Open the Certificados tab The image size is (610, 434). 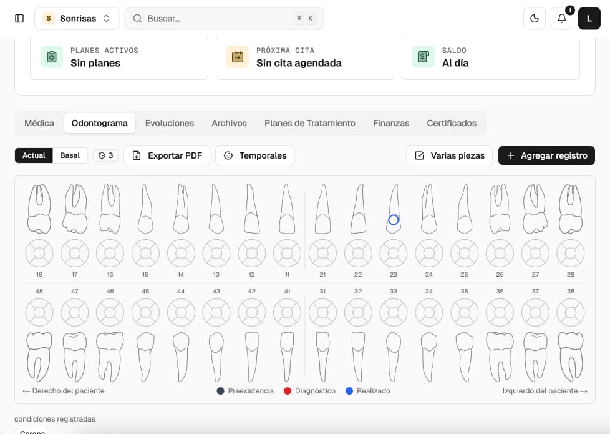pos(452,123)
